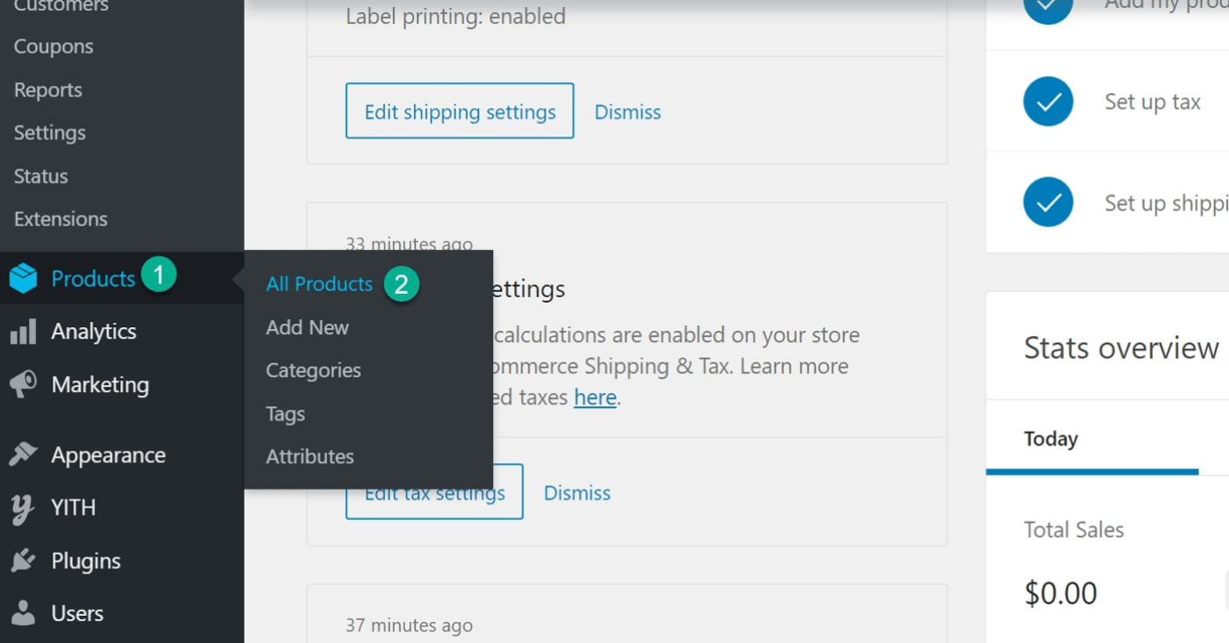This screenshot has height=643, width=1229.
Task: Click the Set up shipping checkmark circle
Action: tap(1047, 203)
